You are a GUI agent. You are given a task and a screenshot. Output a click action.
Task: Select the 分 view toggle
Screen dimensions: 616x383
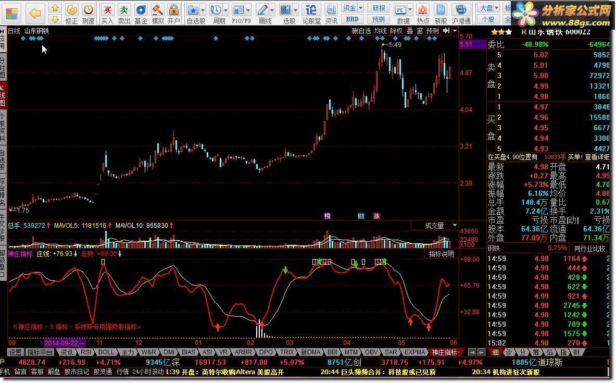[522, 352]
